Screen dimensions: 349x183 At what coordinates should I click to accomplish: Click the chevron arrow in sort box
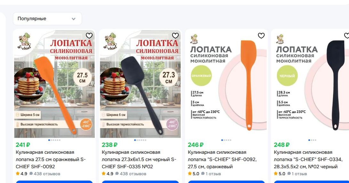(x=74, y=19)
